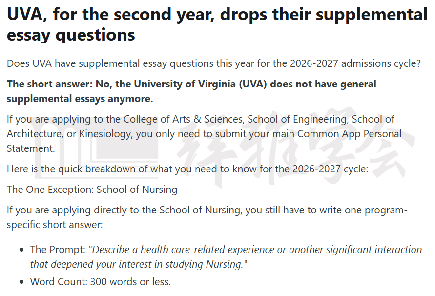Click the bullet point before 'The Prompt'

tap(21, 250)
